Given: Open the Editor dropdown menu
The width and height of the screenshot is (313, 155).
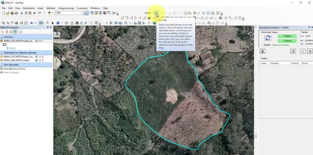Looking at the screenshot, I should 149,13.
